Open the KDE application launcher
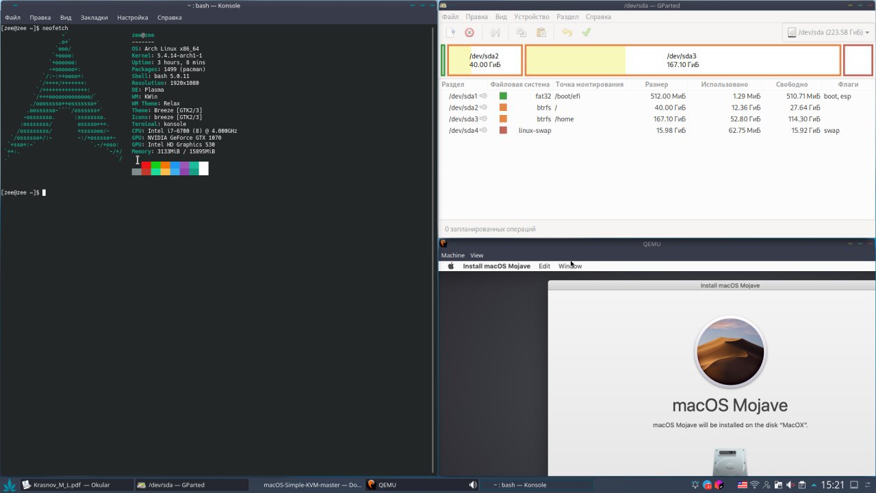This screenshot has width=876, height=493. point(8,485)
